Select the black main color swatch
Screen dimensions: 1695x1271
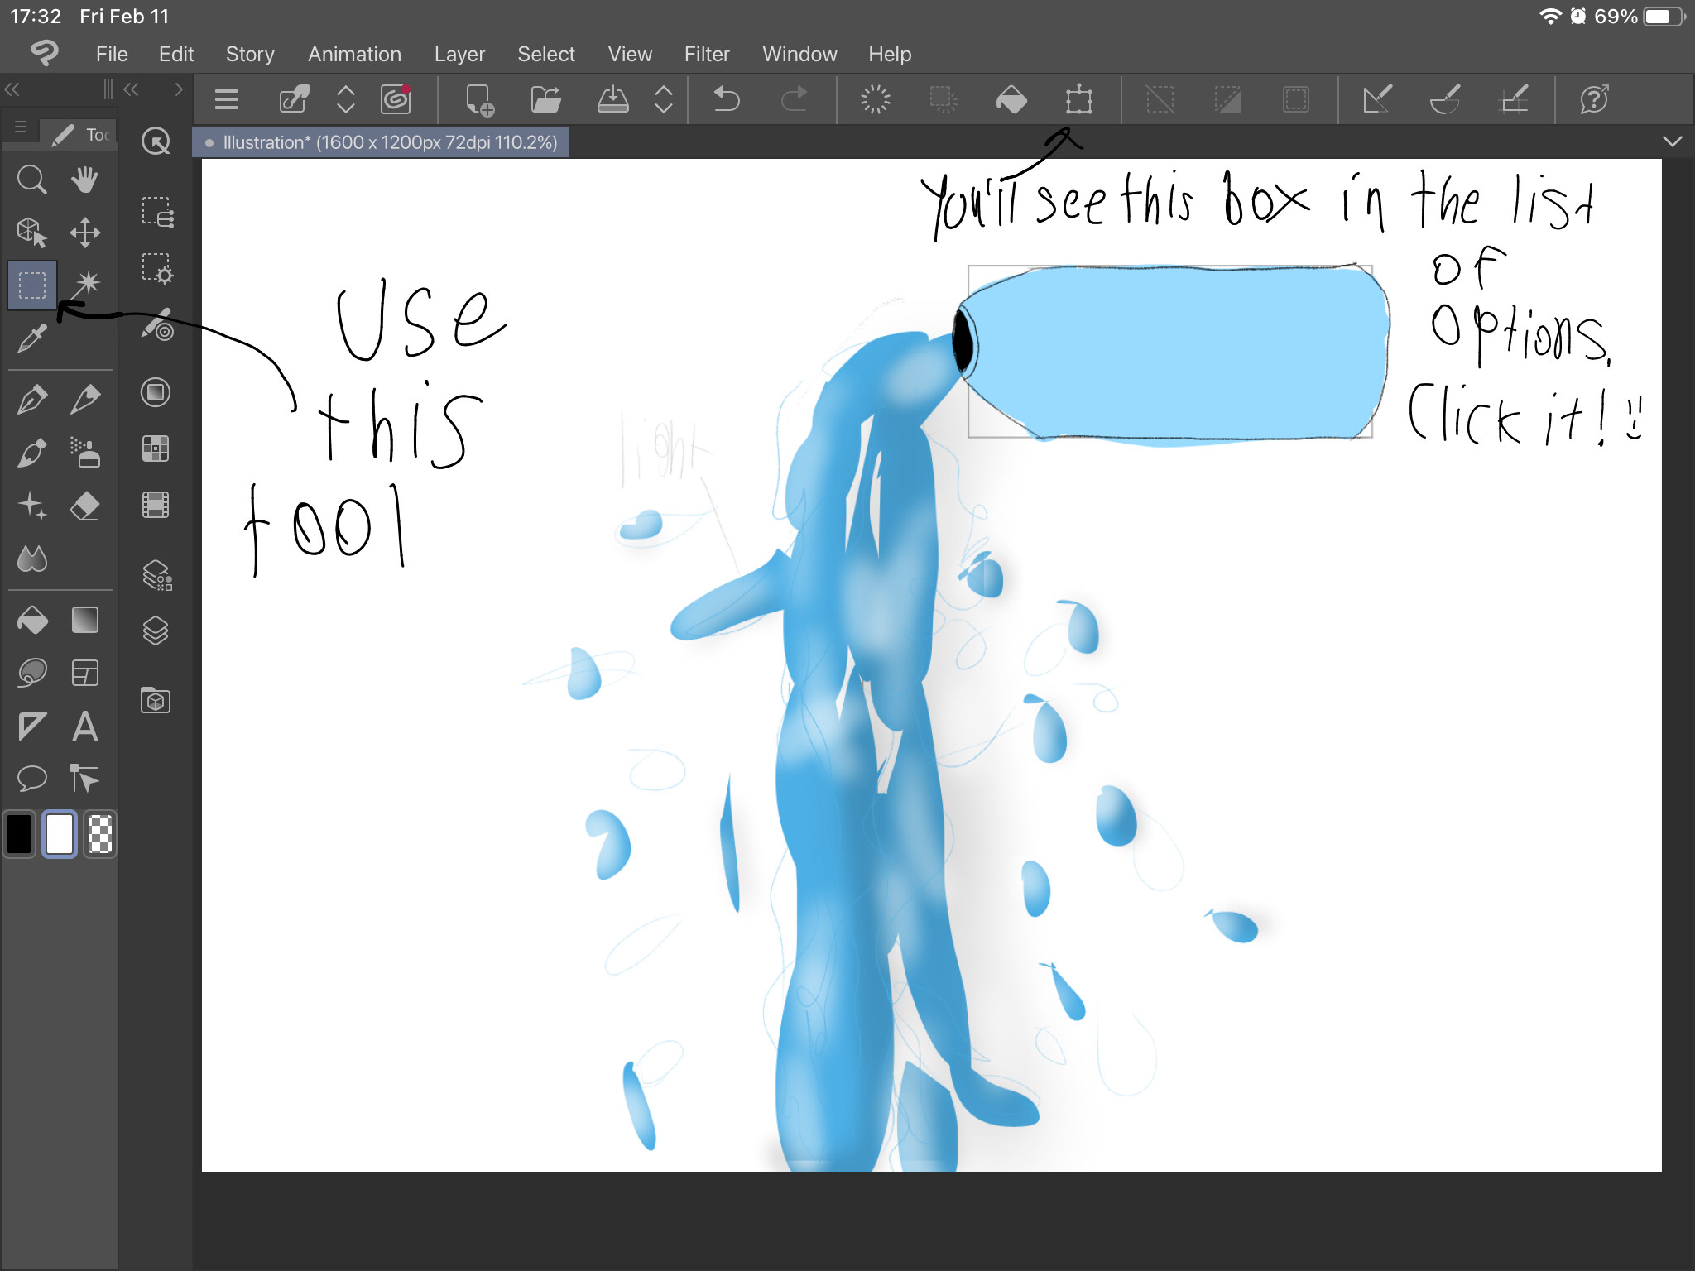pyautogui.click(x=19, y=834)
